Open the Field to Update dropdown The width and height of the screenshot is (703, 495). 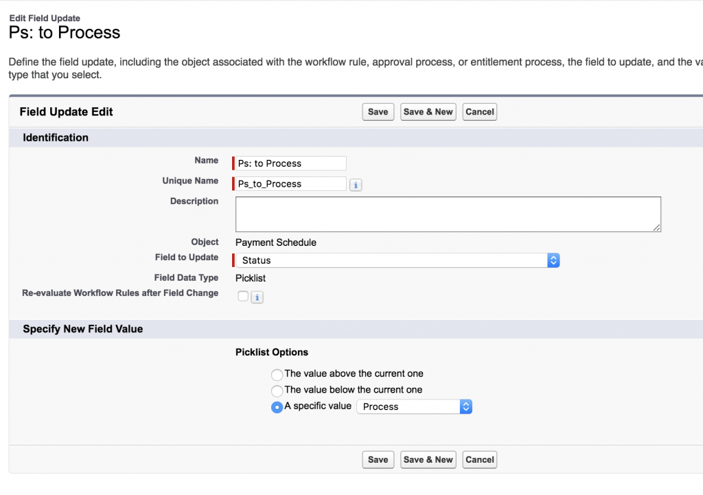[x=397, y=260]
